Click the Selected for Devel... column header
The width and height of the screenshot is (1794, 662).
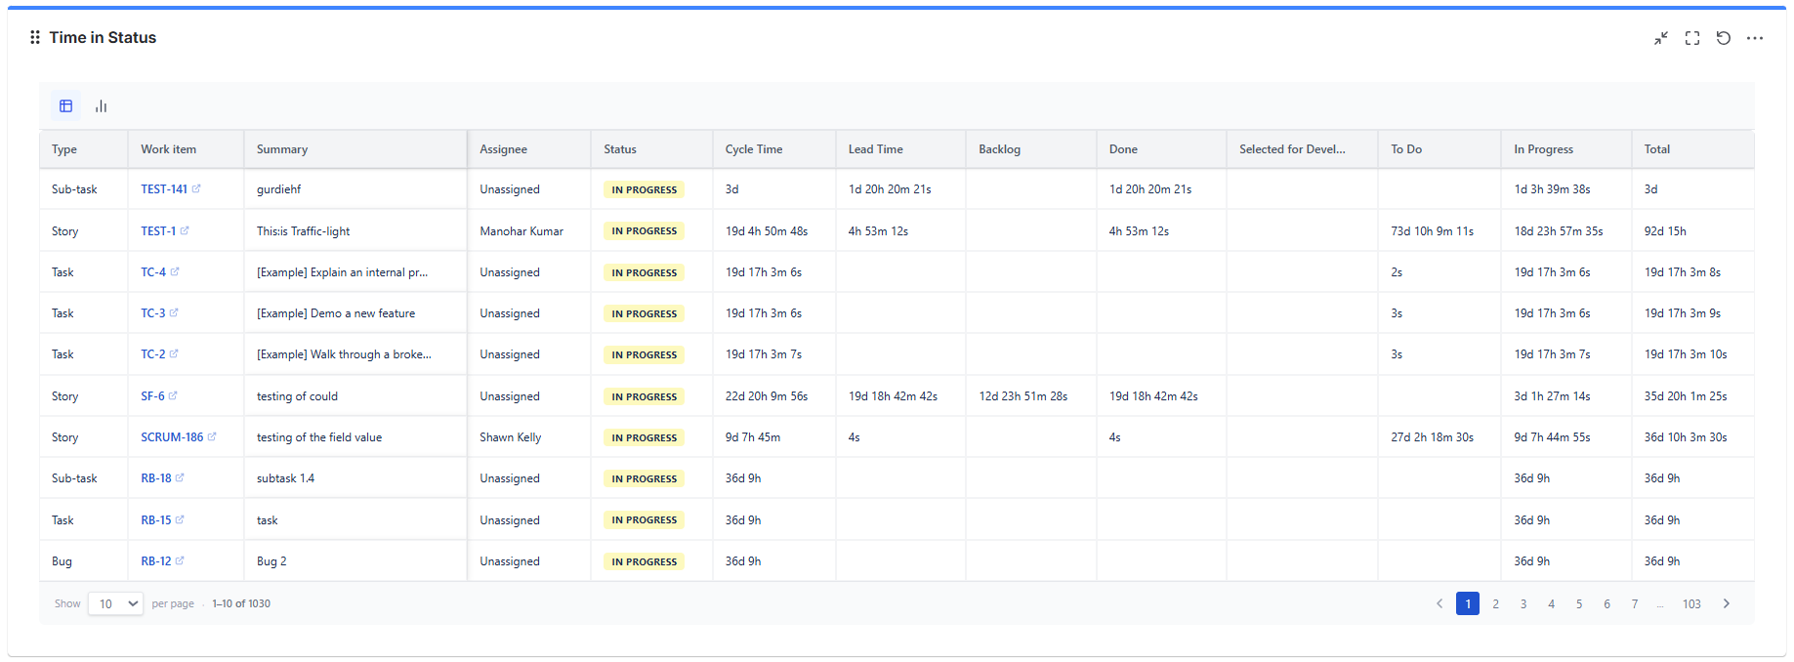pyautogui.click(x=1302, y=149)
